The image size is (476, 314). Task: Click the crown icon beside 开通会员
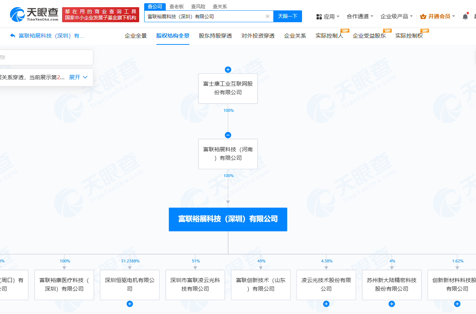[423, 16]
